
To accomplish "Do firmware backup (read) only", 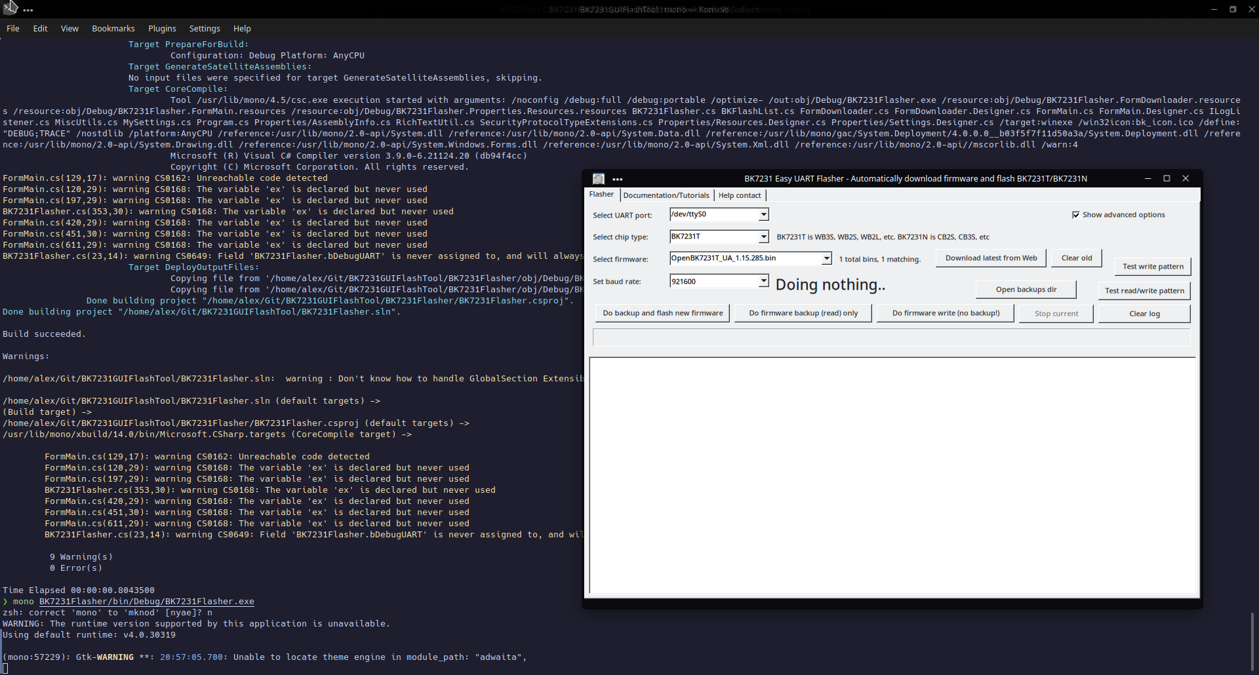I will point(803,313).
